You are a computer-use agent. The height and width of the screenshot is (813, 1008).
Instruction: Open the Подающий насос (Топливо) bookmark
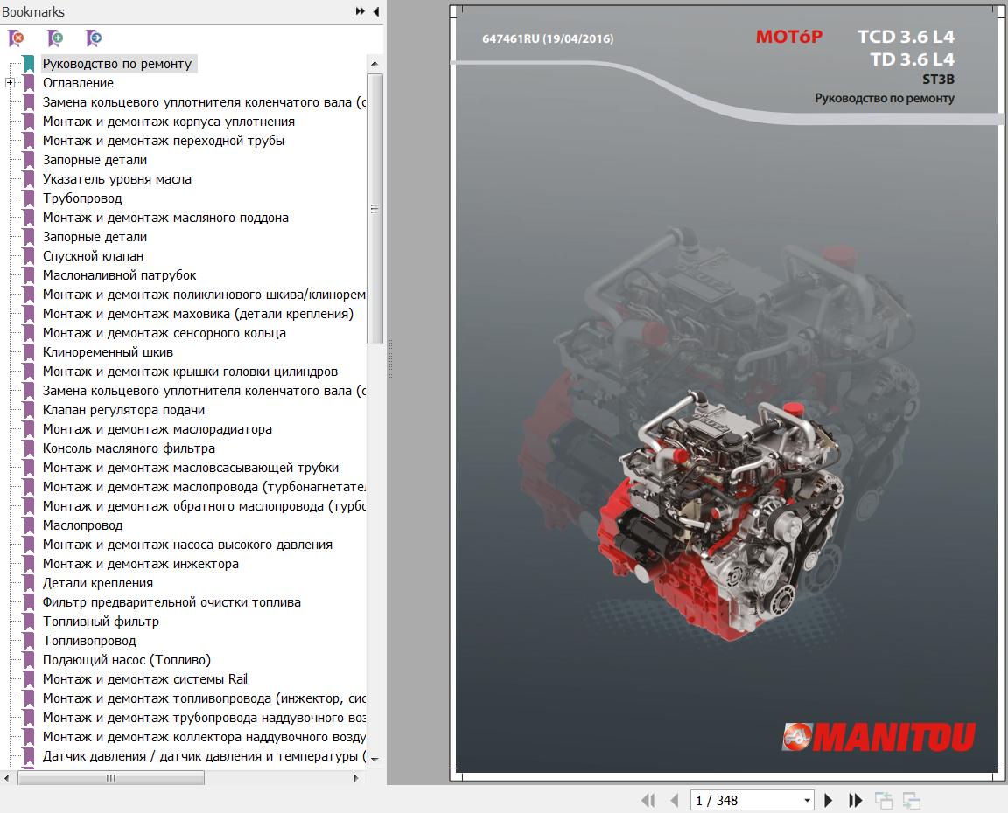point(127,660)
